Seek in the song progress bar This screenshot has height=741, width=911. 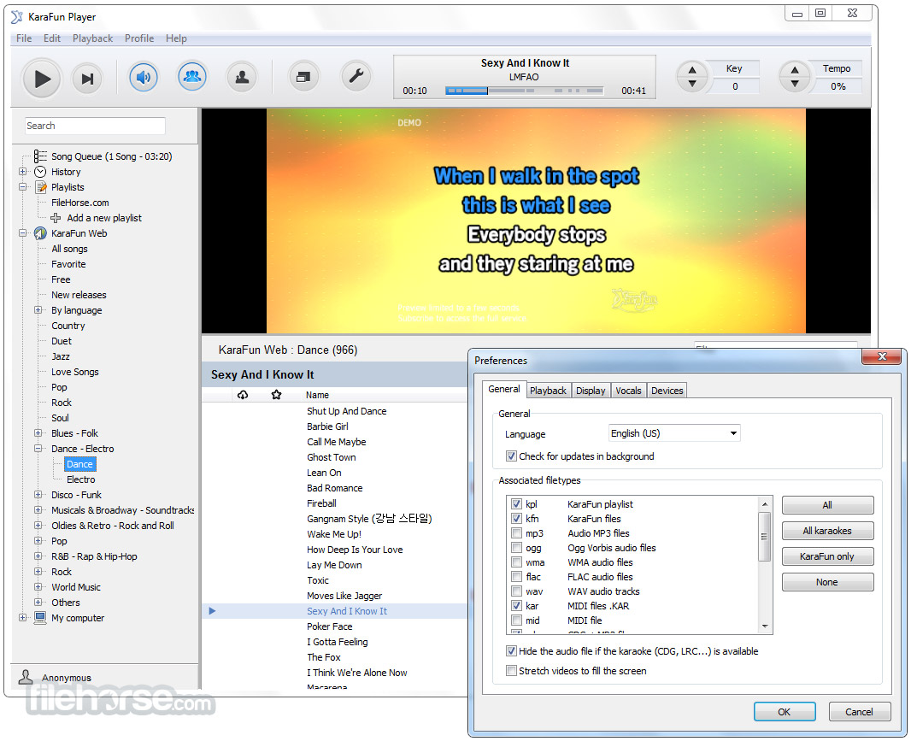[x=525, y=91]
